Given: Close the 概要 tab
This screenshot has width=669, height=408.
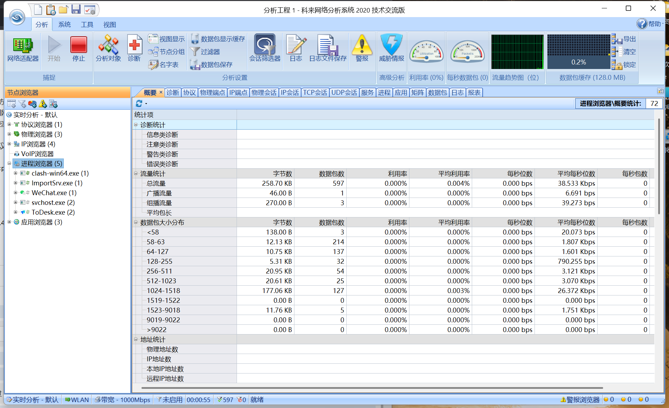Looking at the screenshot, I should (x=161, y=92).
